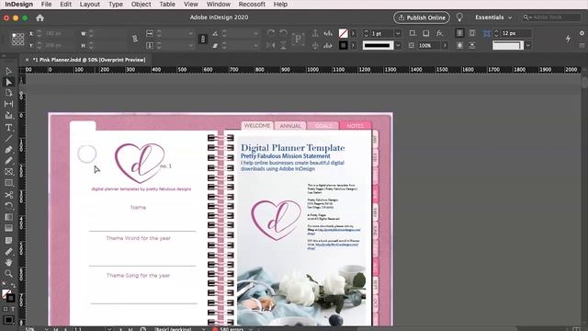
Task: Select the Note tool
Action: pos(8,240)
